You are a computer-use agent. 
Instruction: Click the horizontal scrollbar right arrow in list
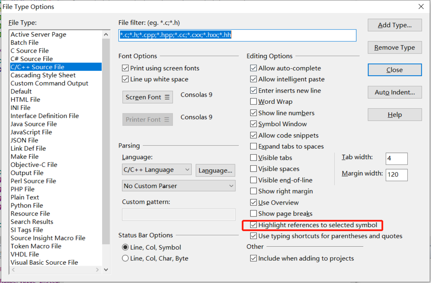[x=97, y=270]
